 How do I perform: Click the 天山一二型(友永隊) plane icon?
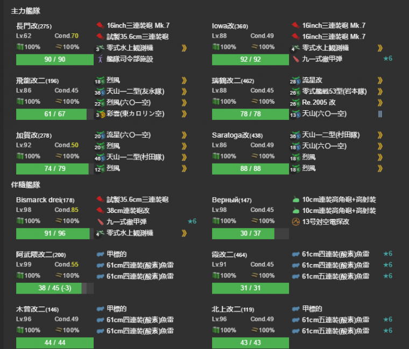coord(100,92)
